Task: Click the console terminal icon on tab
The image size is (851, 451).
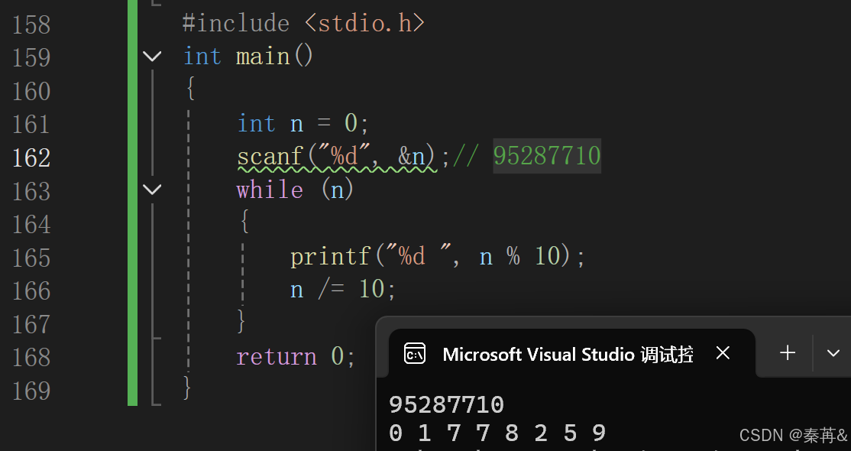Action: coord(416,354)
